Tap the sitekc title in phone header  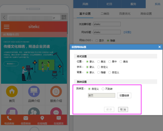pos(34,27)
